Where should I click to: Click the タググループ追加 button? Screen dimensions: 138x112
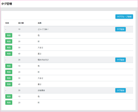click(x=124, y=16)
